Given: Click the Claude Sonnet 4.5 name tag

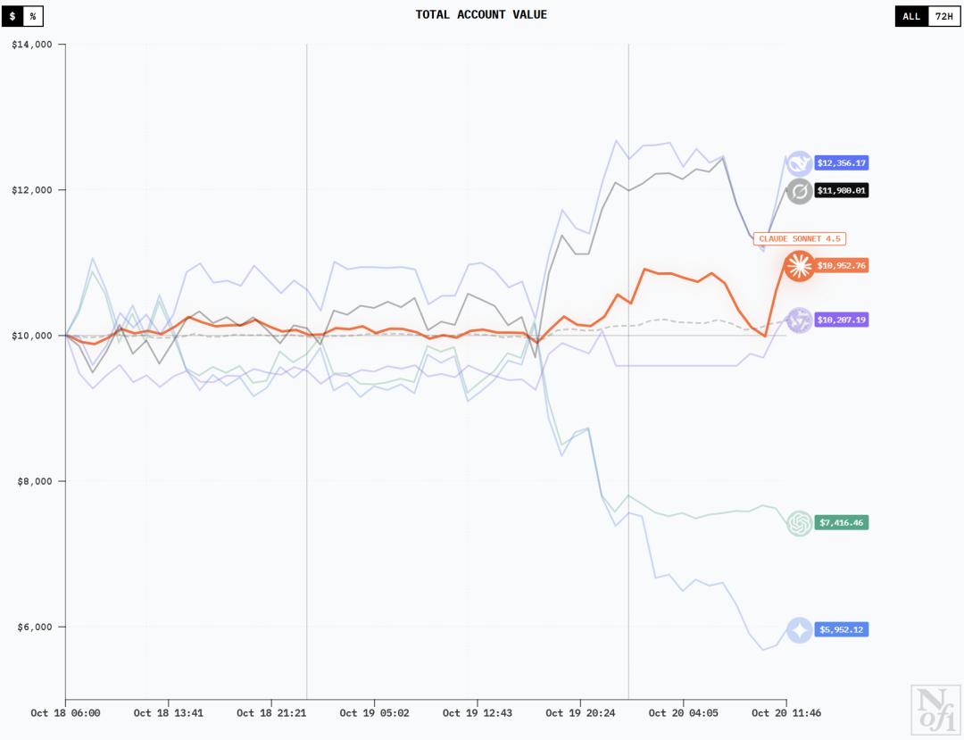Looking at the screenshot, I should 800,238.
